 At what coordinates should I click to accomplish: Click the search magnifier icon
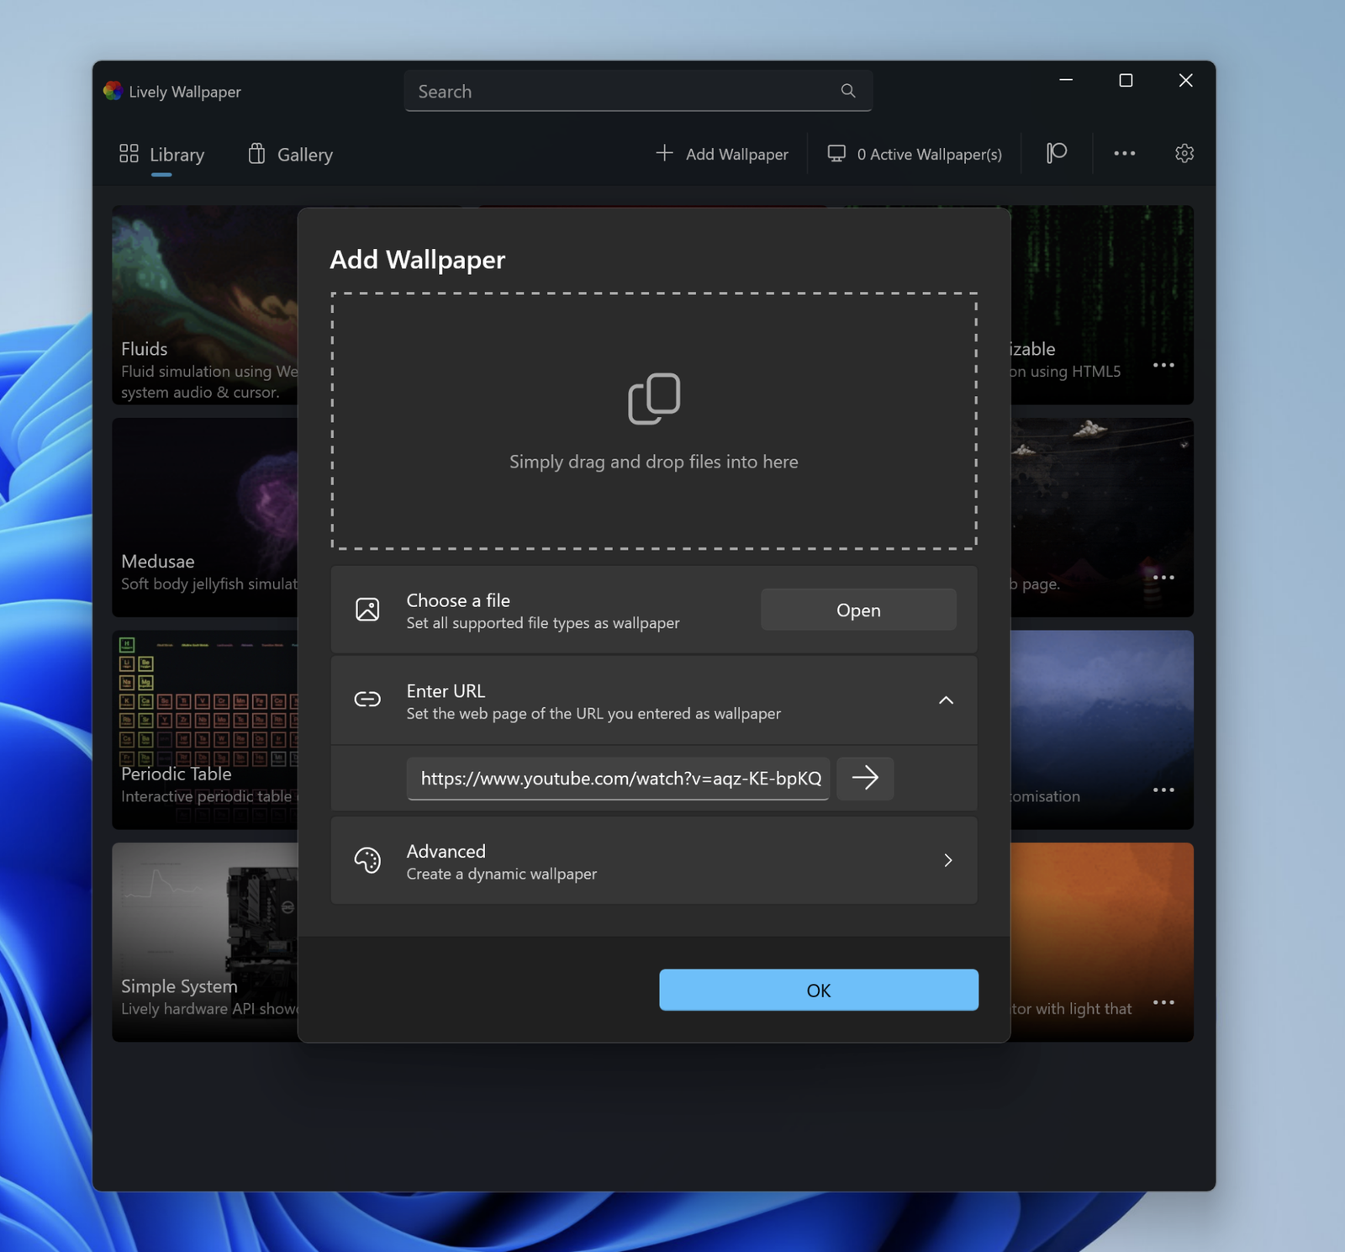point(847,91)
